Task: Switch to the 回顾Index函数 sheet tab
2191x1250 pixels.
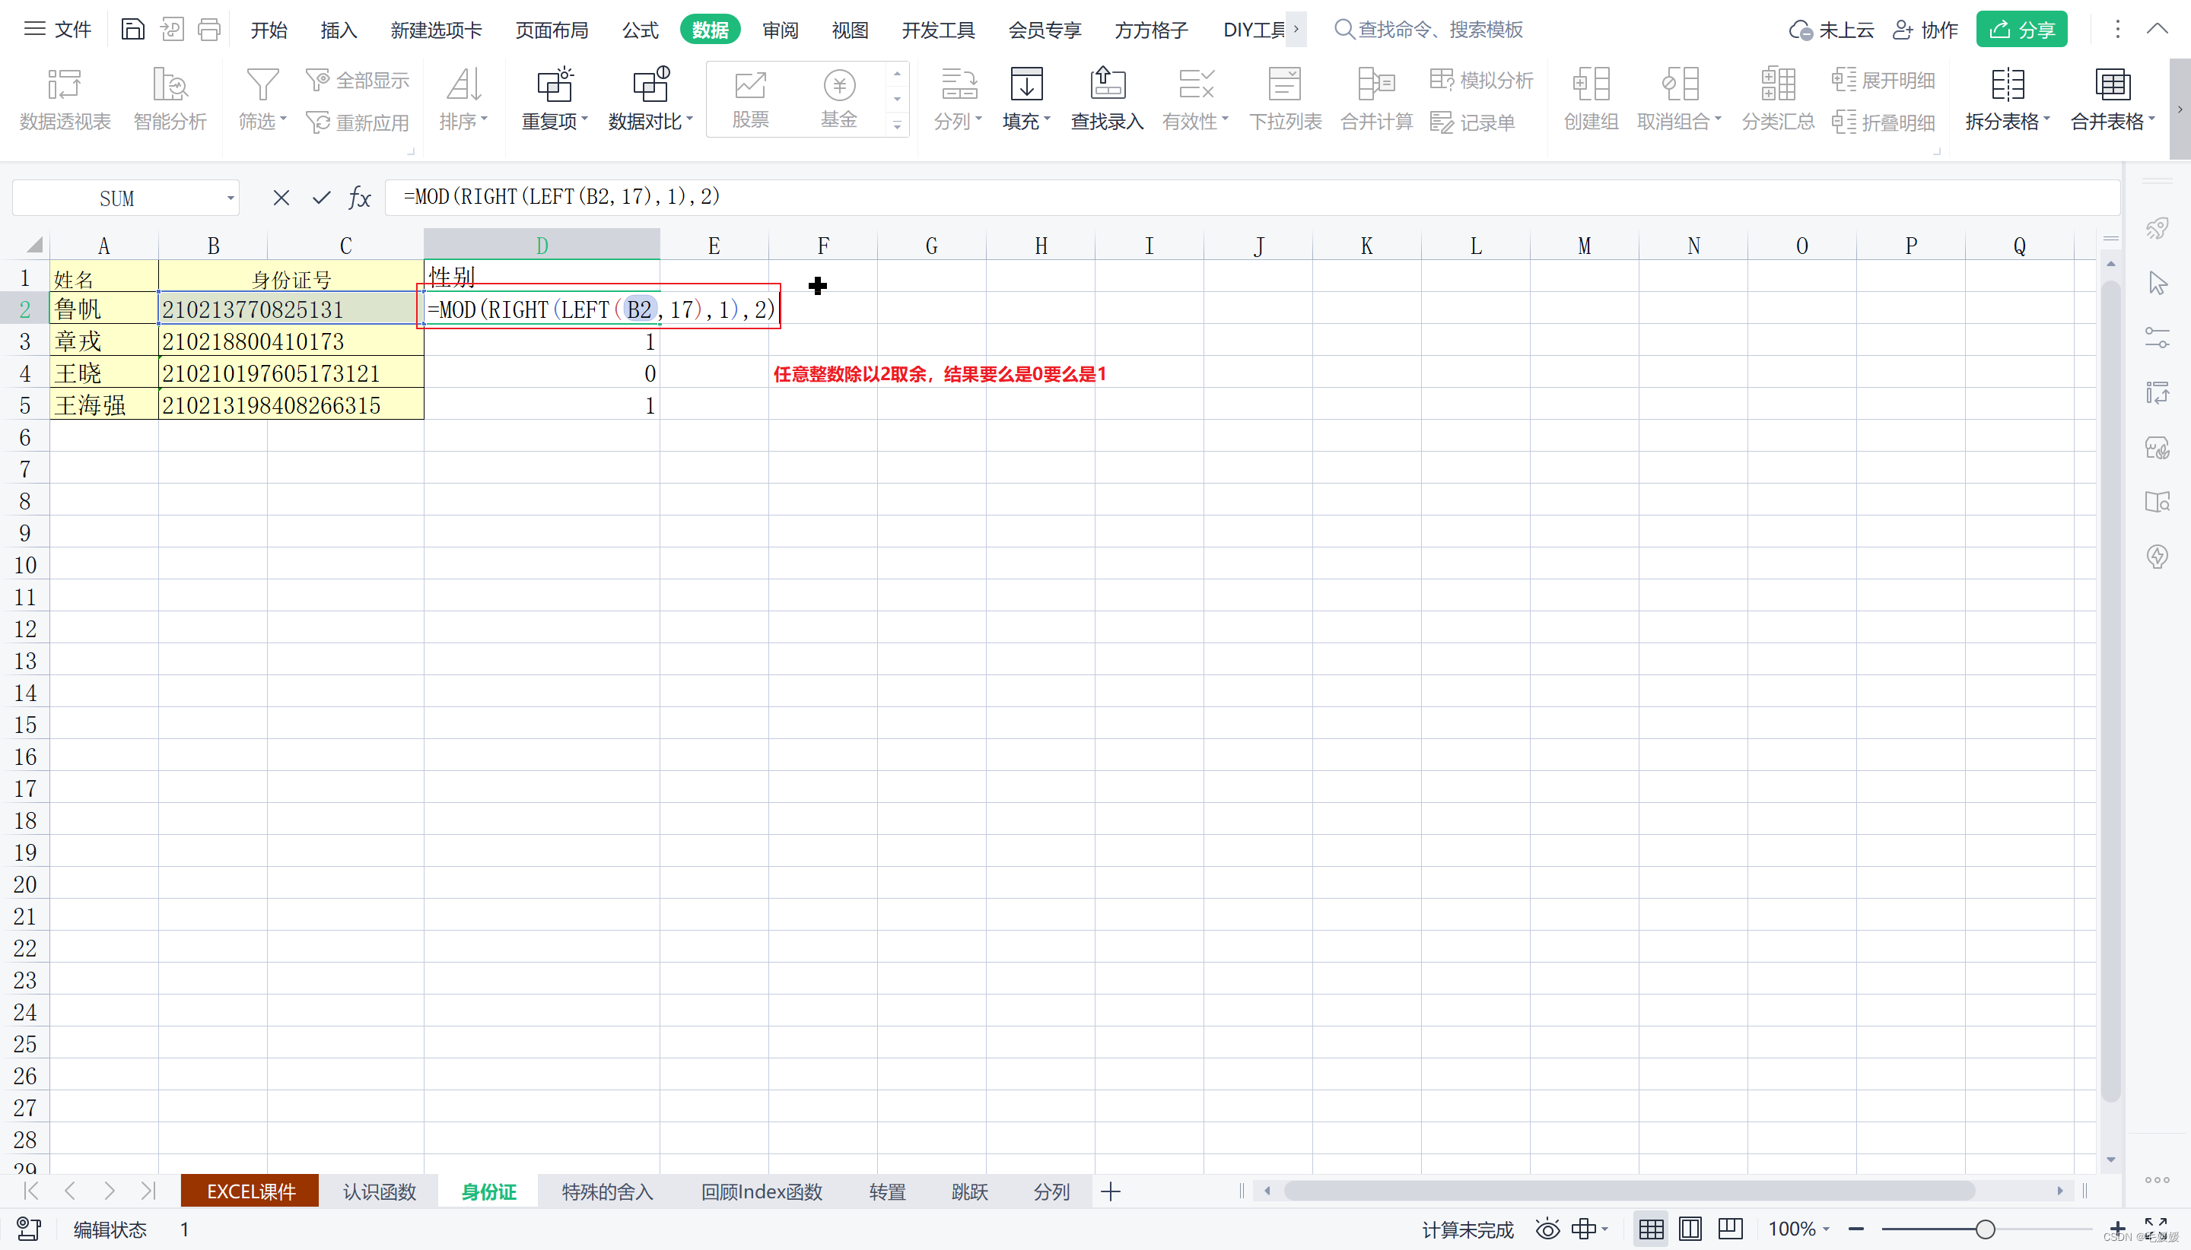Action: pyautogui.click(x=762, y=1191)
